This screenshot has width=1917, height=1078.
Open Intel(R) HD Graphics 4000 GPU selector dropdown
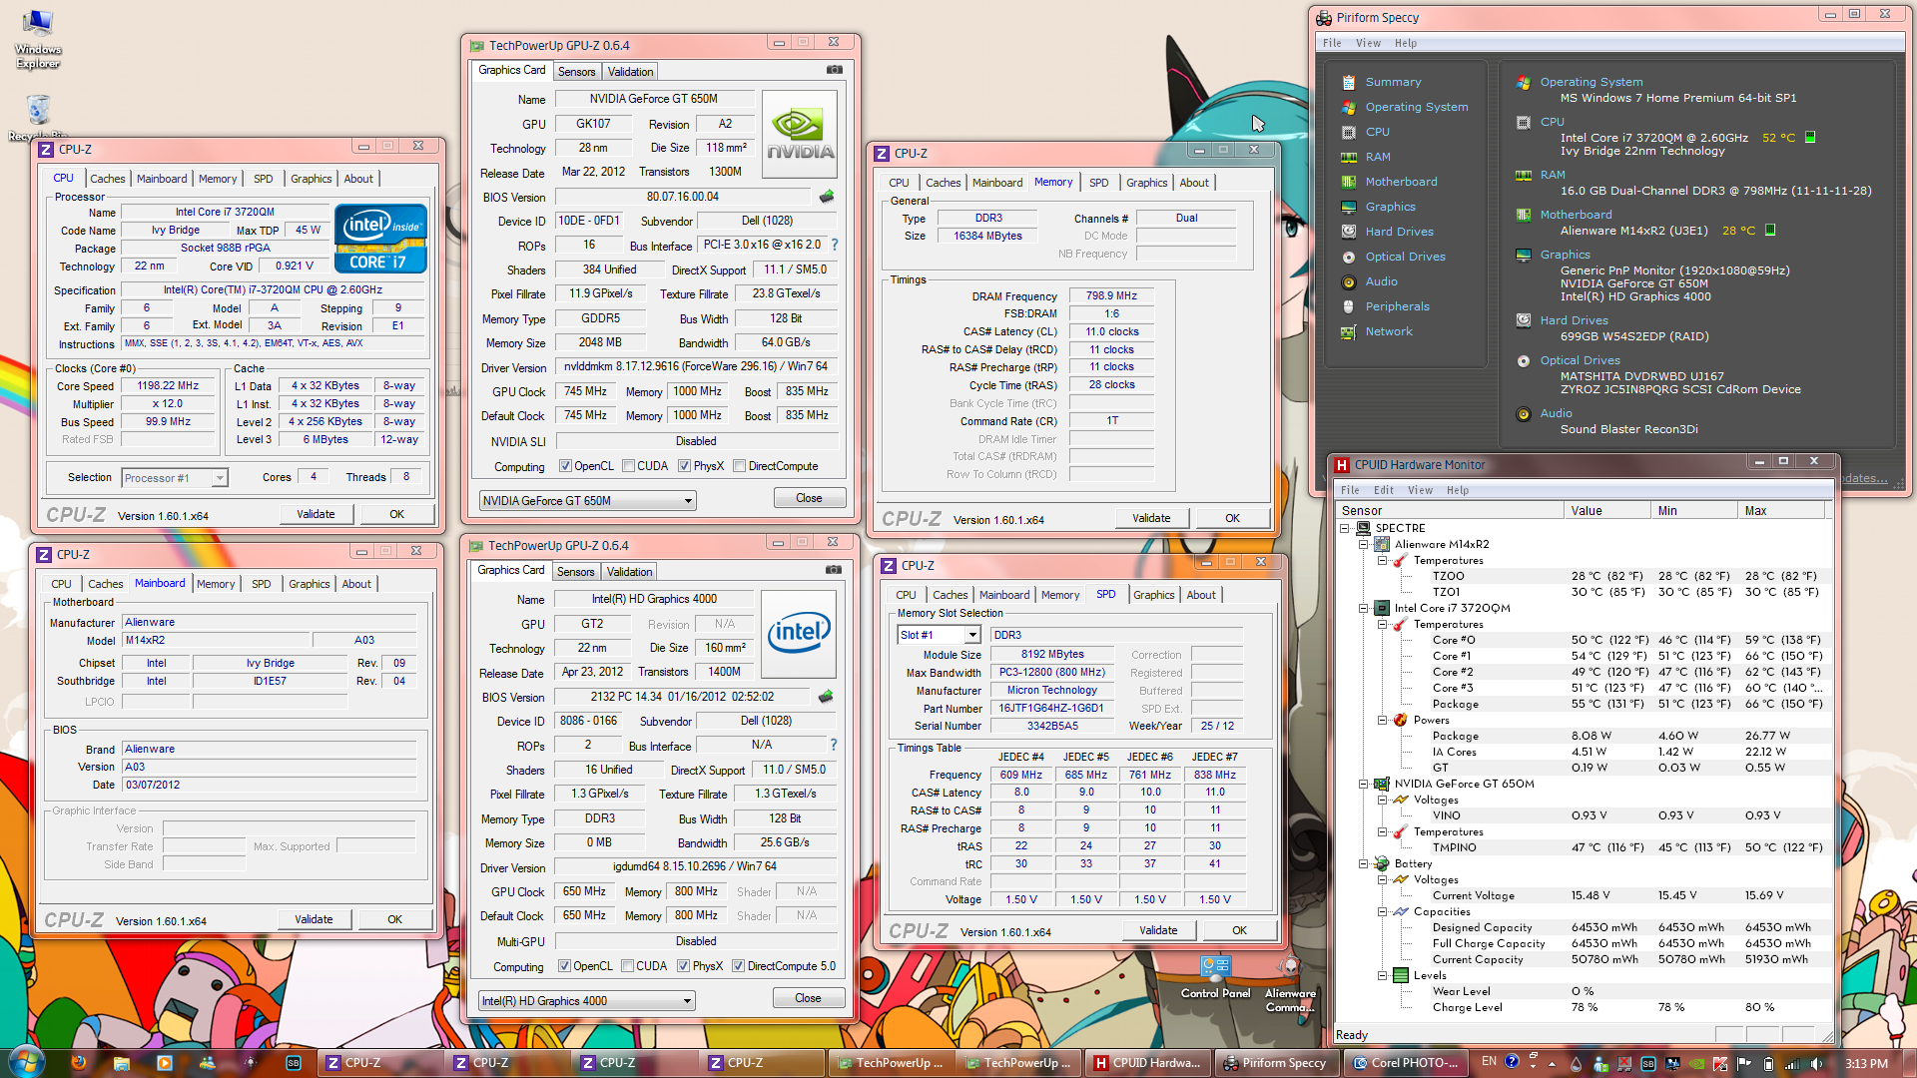pyautogui.click(x=586, y=1001)
